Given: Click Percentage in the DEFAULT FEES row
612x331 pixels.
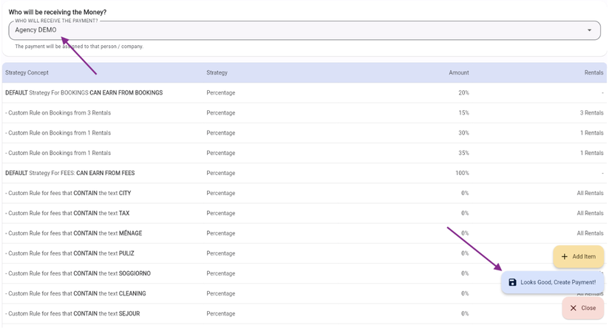Looking at the screenshot, I should coord(221,173).
